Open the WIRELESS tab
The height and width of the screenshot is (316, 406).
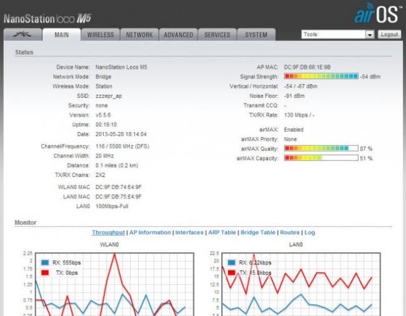101,35
